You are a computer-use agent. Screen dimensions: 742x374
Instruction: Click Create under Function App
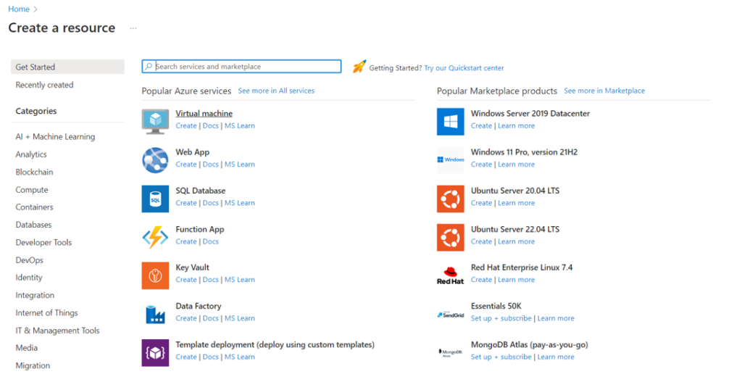(x=186, y=241)
